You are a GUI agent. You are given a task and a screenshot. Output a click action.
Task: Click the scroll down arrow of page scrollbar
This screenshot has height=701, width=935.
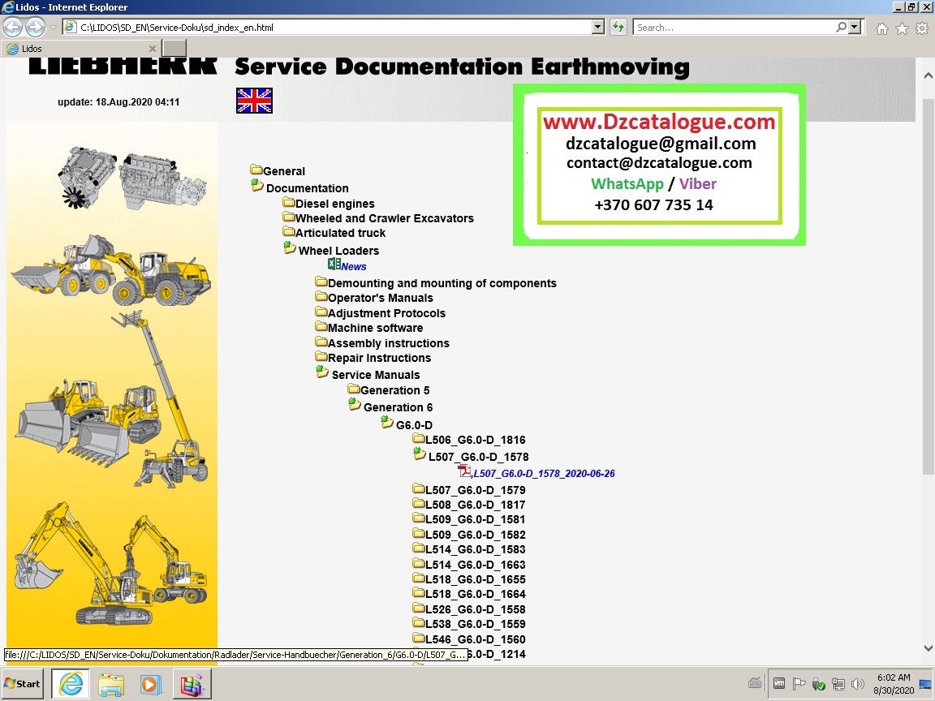tap(928, 648)
